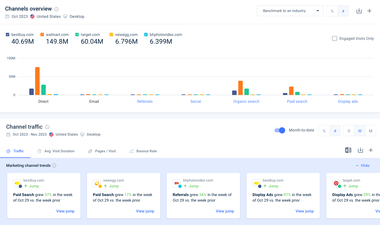Open Channels overview info tooltip icon
Image resolution: width=380 pixels, height=225 pixels.
[x=56, y=9]
